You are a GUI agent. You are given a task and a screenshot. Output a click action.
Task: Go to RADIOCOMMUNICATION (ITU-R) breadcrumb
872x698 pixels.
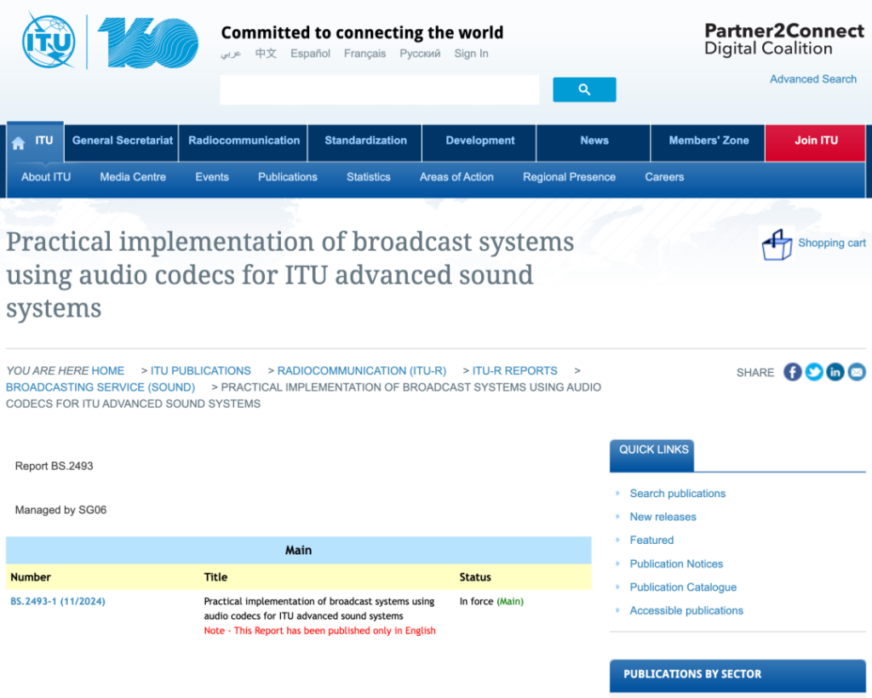coord(361,370)
